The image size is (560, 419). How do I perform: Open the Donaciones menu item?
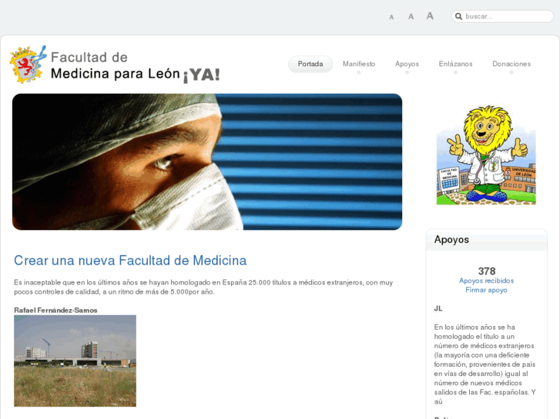(511, 64)
